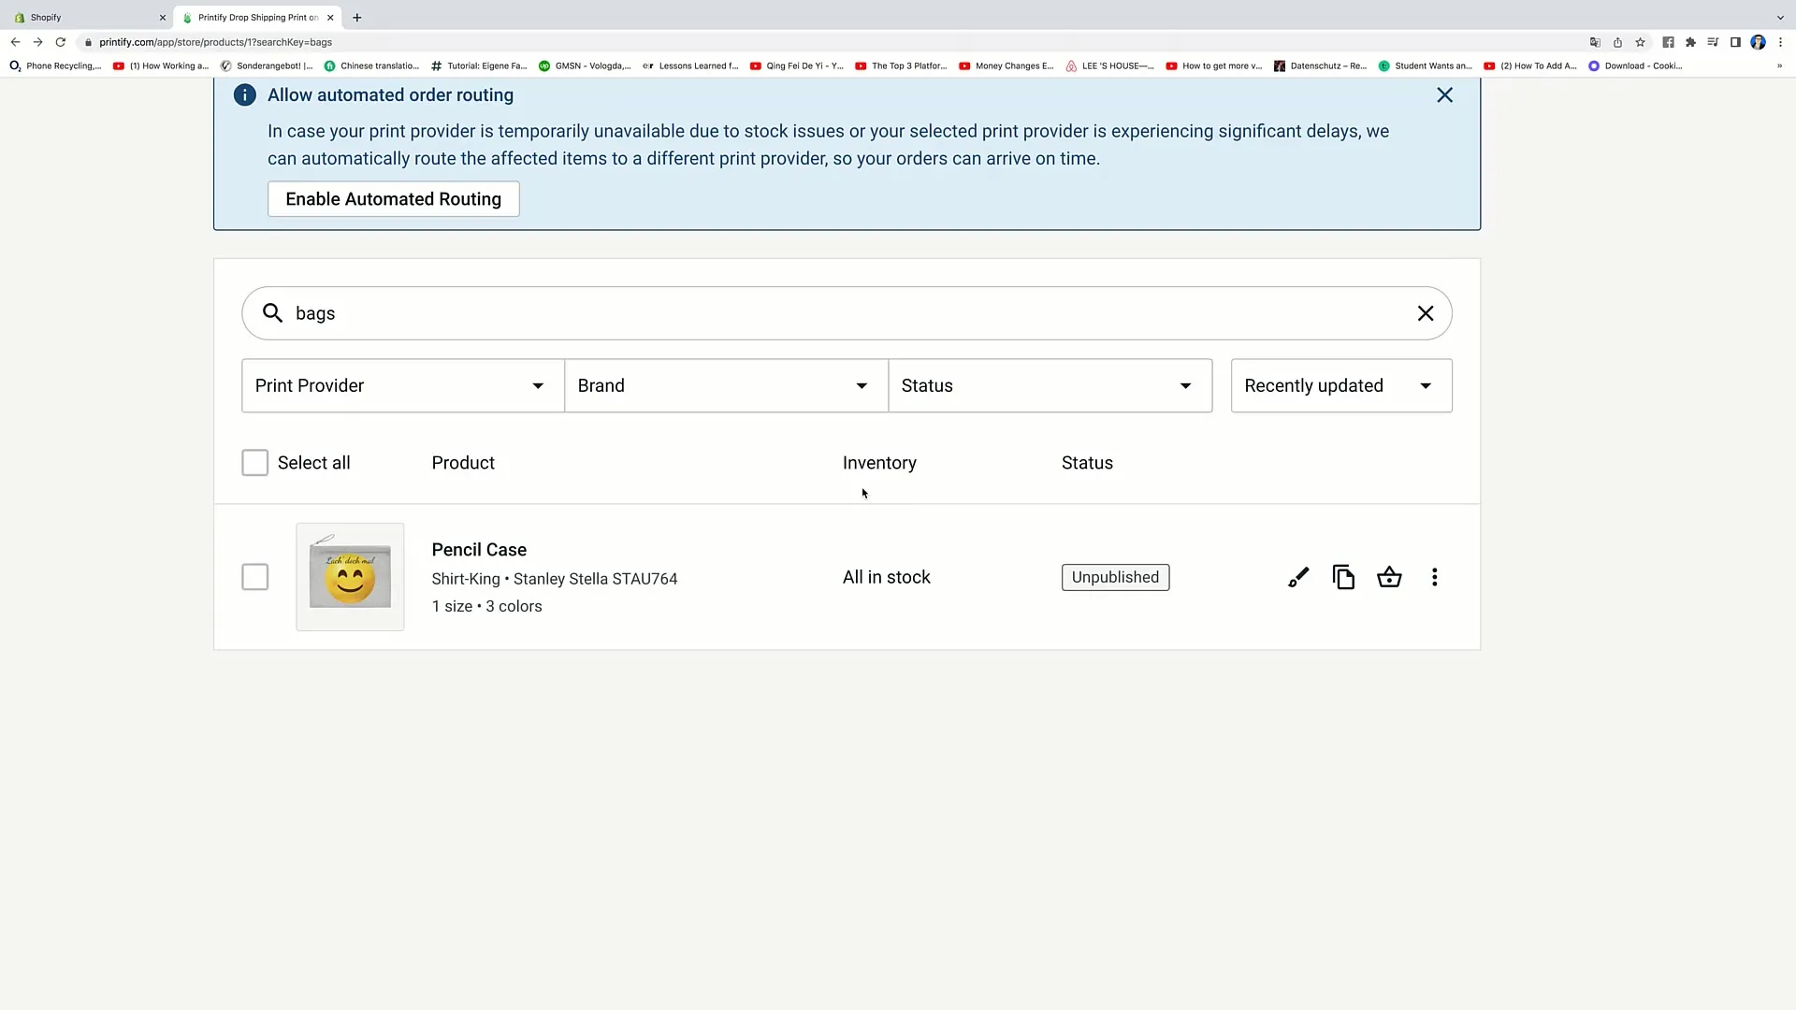Click the info icon in routing notification
Screen dimensions: 1796x1010
coord(244,95)
